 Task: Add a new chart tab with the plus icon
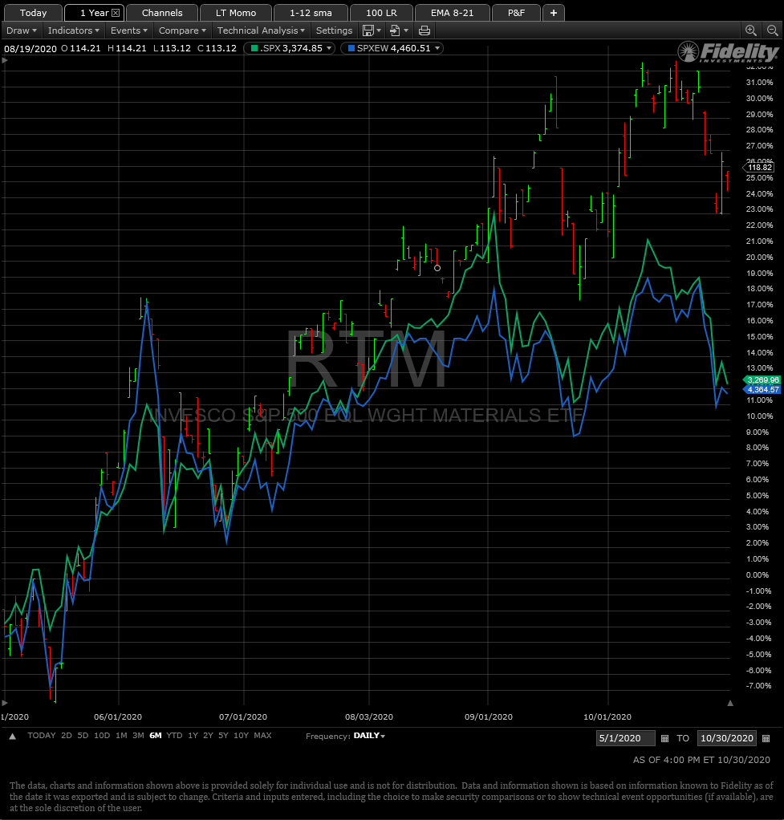[553, 12]
